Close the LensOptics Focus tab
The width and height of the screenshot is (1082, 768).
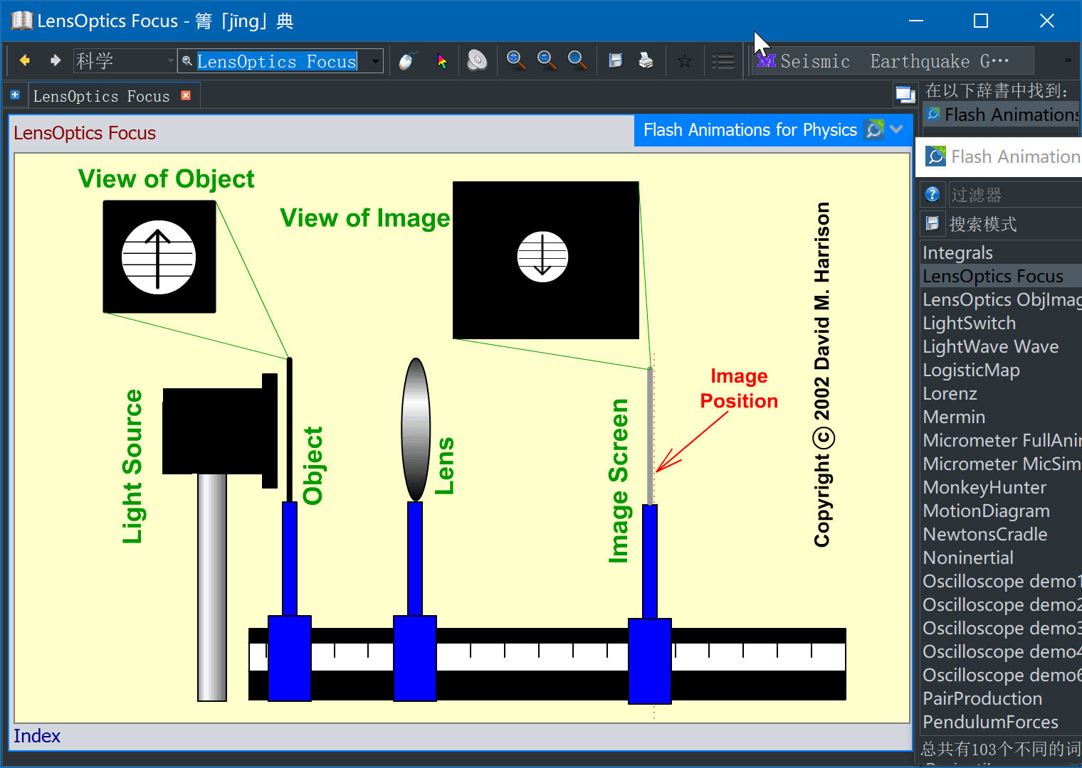186,95
